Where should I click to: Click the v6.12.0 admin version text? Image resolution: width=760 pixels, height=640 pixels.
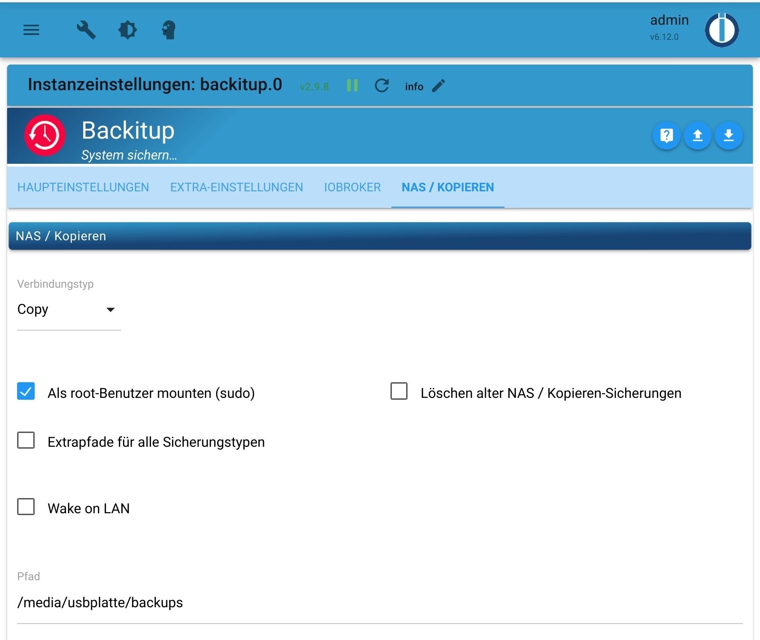[x=664, y=37]
